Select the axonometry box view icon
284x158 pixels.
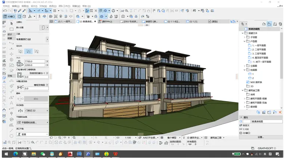tap(24, 17)
